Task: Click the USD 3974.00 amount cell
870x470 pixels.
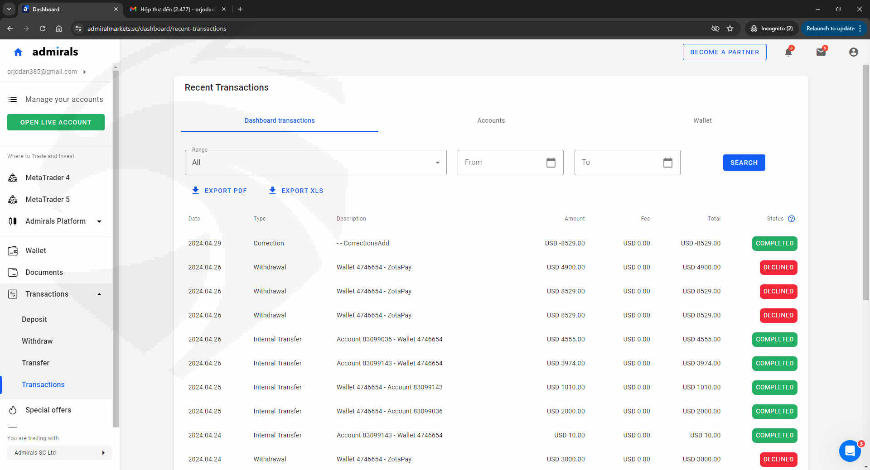Action: point(565,363)
